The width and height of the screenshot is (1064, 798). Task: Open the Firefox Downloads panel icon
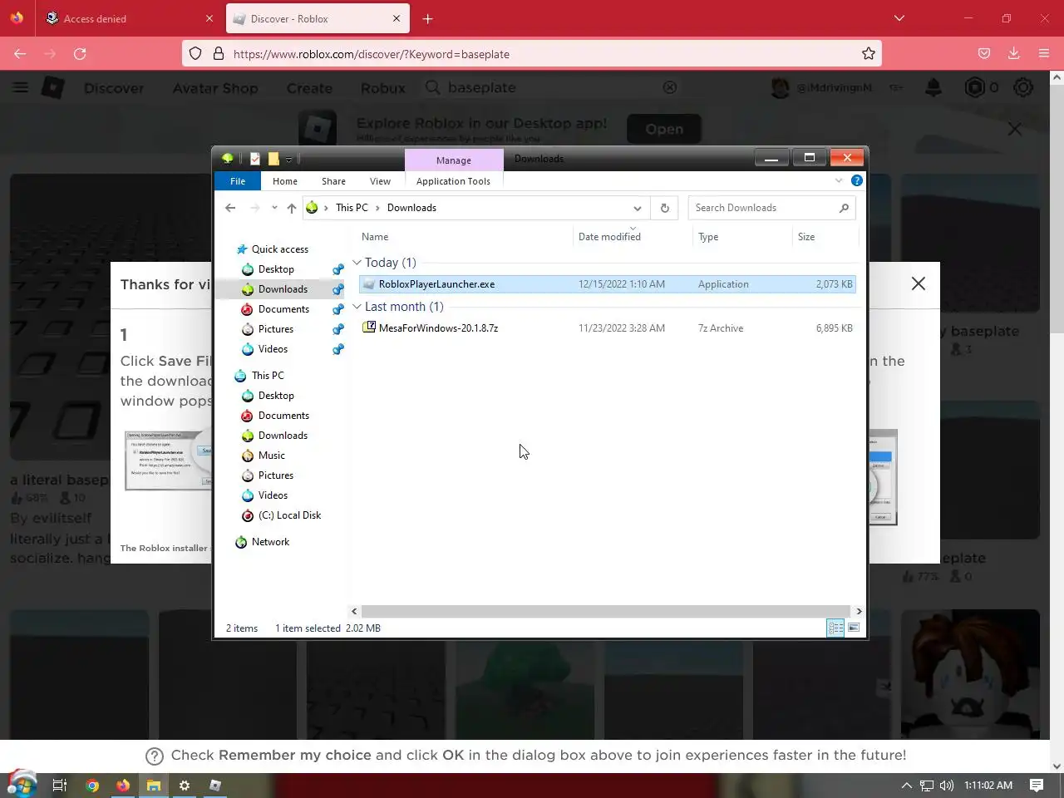click(x=1014, y=54)
